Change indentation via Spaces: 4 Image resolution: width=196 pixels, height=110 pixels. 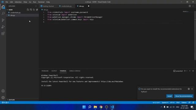(165, 102)
